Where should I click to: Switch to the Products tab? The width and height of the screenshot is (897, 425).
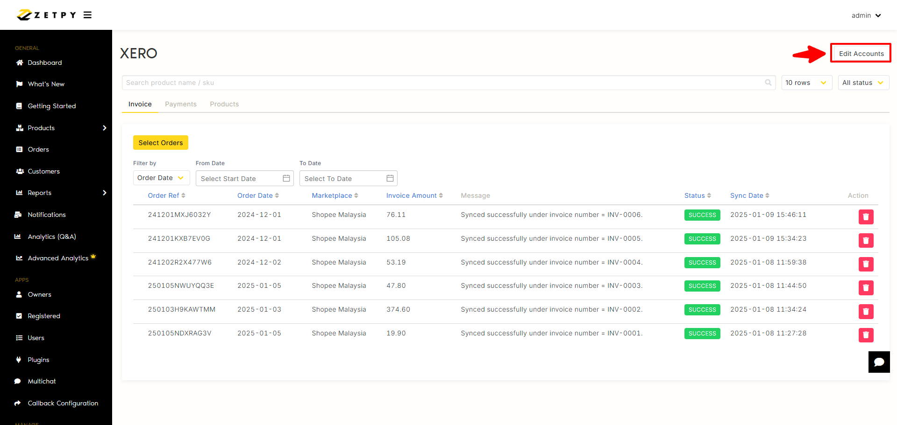(224, 104)
